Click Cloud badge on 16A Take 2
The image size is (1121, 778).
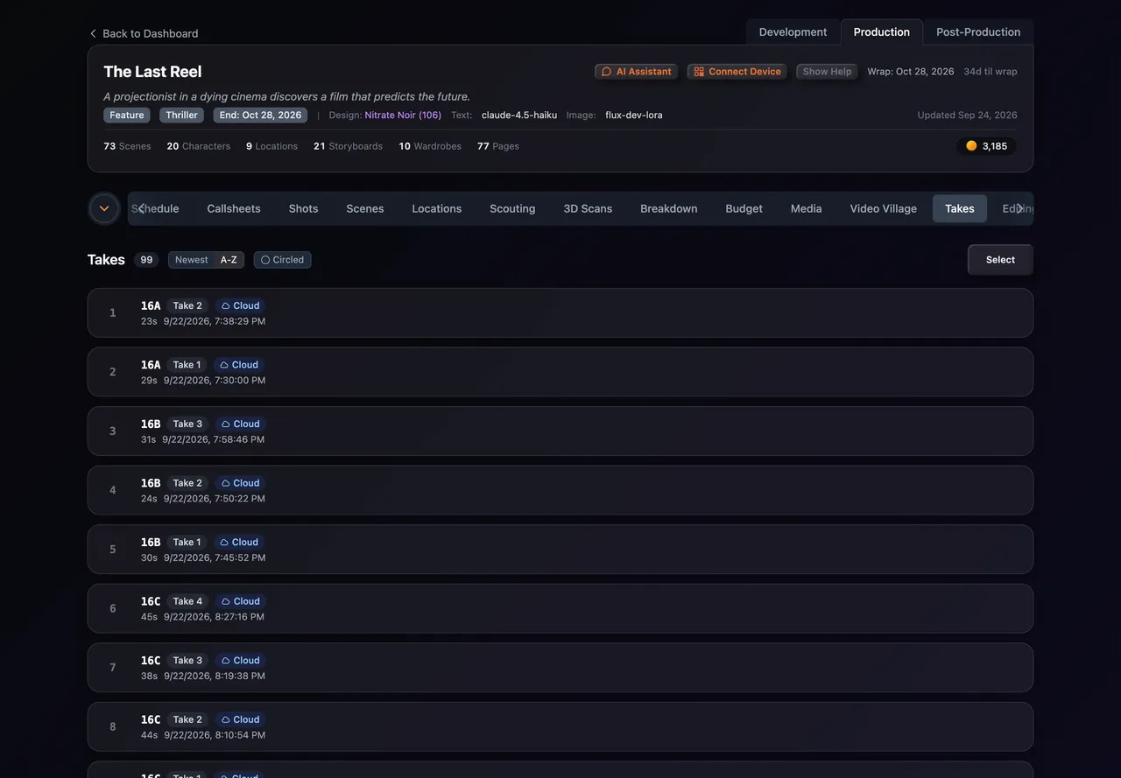240,305
